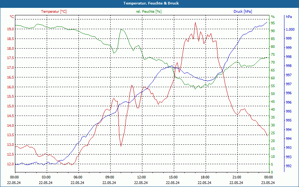Select the blue 'Druck [hPa]' legend label
Viewport: 299px width, 187px height.
click(243, 12)
